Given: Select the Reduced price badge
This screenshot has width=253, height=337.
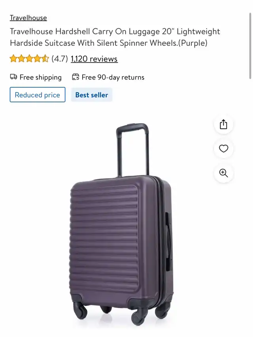Looking at the screenshot, I should tap(38, 94).
